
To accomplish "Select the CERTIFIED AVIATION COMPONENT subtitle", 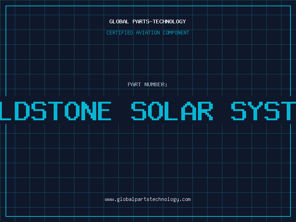I will pyautogui.click(x=148, y=33).
